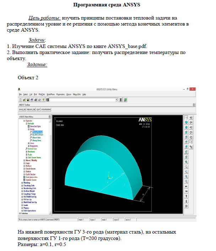Open the Report Generator toolbar icon

click(x=39, y=100)
